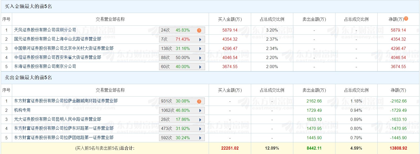This screenshot has width=420, height=154.
Task: Click arrow icon beside 机构专用 46.80%
Action: 200,111
